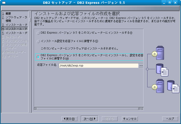Click the bottom-right database and document icon

[x=173, y=87]
